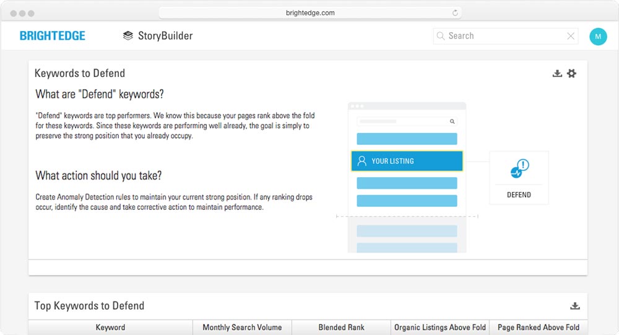Image resolution: width=619 pixels, height=335 pixels.
Task: Open Keywords to Defend settings gear
Action: click(571, 74)
